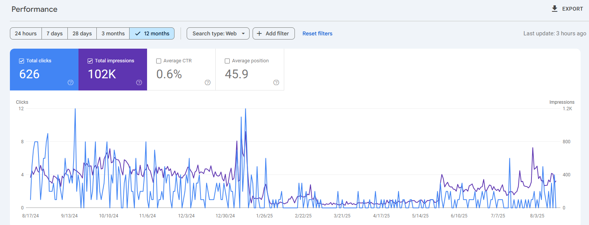The image size is (589, 225).
Task: Switch to the 24 hours date range
Action: pos(26,33)
